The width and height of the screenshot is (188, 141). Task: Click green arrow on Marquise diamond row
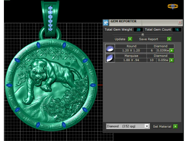click(172, 60)
